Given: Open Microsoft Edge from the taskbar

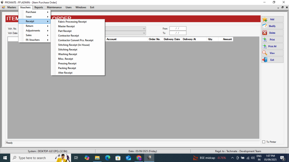Looking at the screenshot, I should point(108,158).
